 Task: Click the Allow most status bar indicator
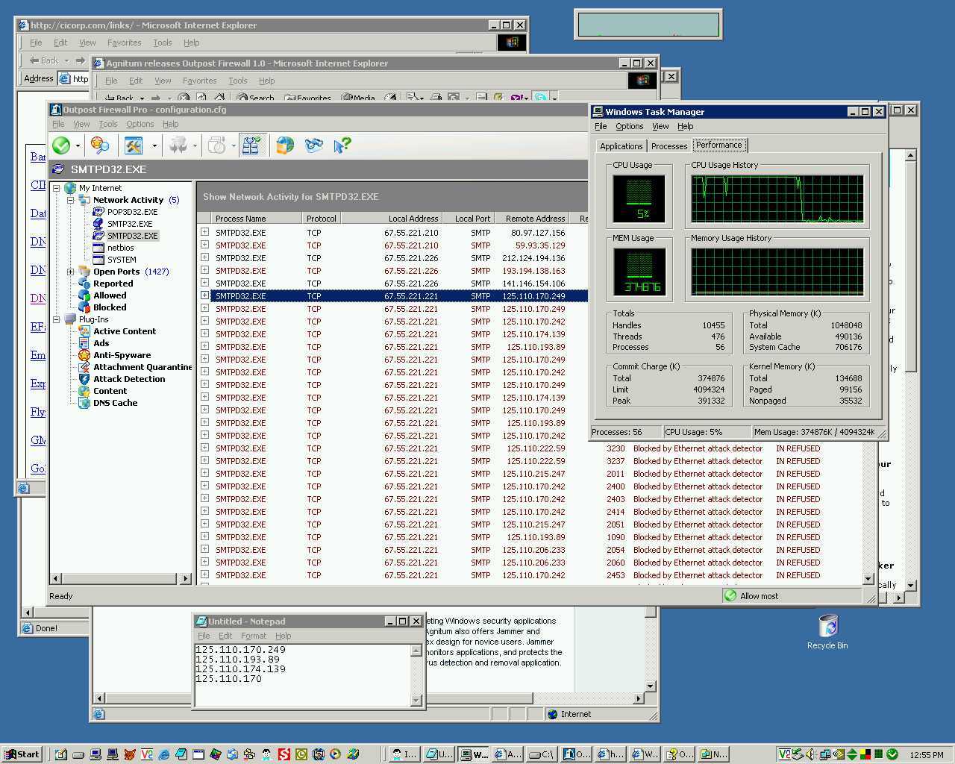coord(751,595)
